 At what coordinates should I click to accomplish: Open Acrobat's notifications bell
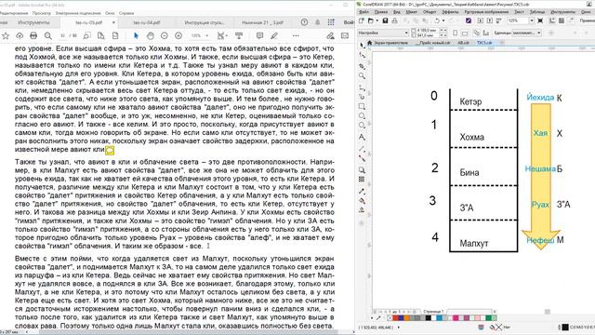click(x=318, y=22)
